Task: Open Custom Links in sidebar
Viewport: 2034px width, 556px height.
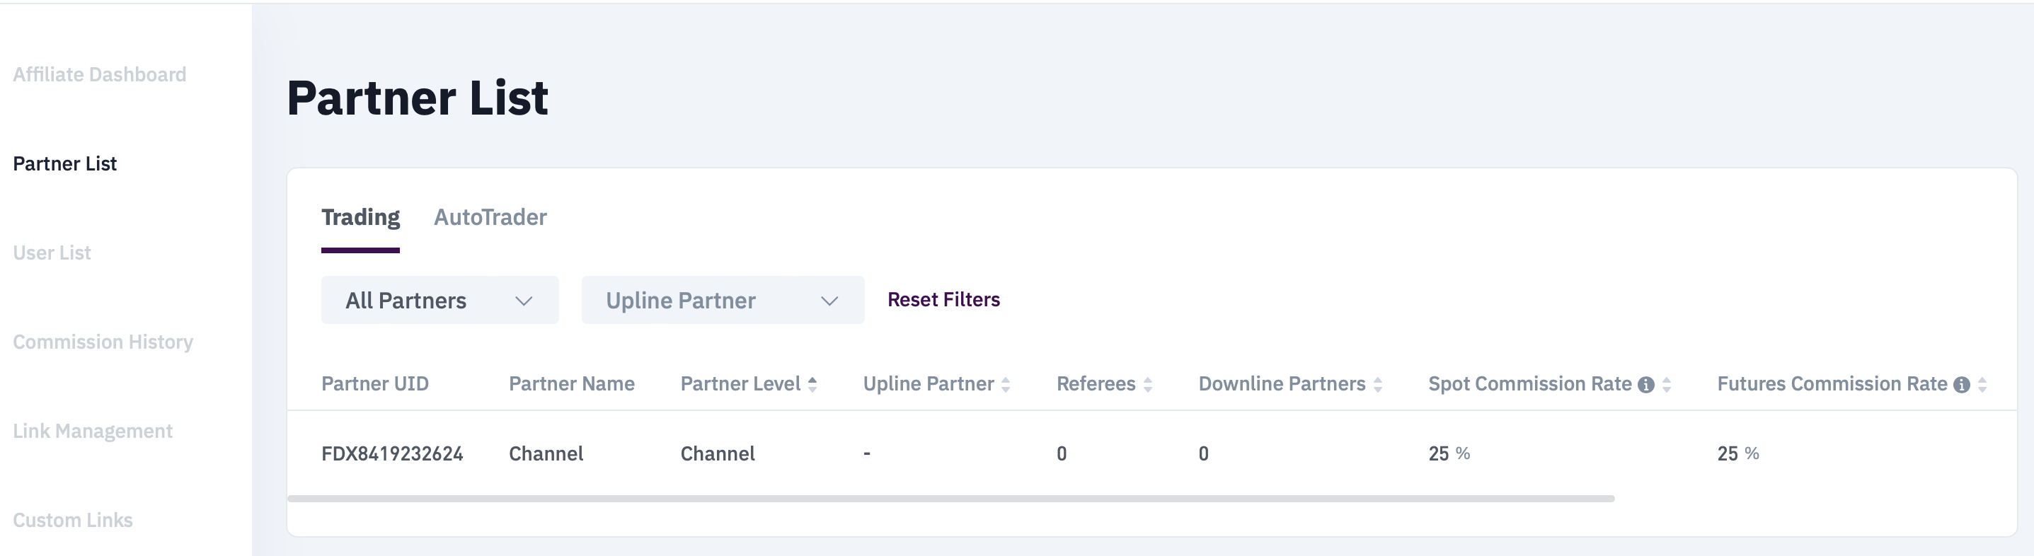Action: click(73, 521)
